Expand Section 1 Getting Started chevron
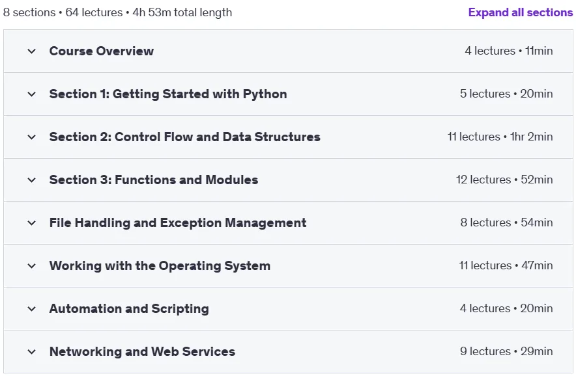The width and height of the screenshot is (576, 376). (x=31, y=94)
